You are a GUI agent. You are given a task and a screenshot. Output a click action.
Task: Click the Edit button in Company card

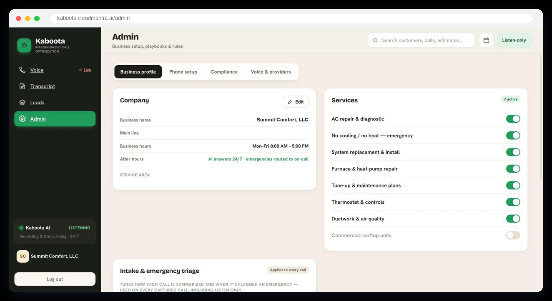296,102
